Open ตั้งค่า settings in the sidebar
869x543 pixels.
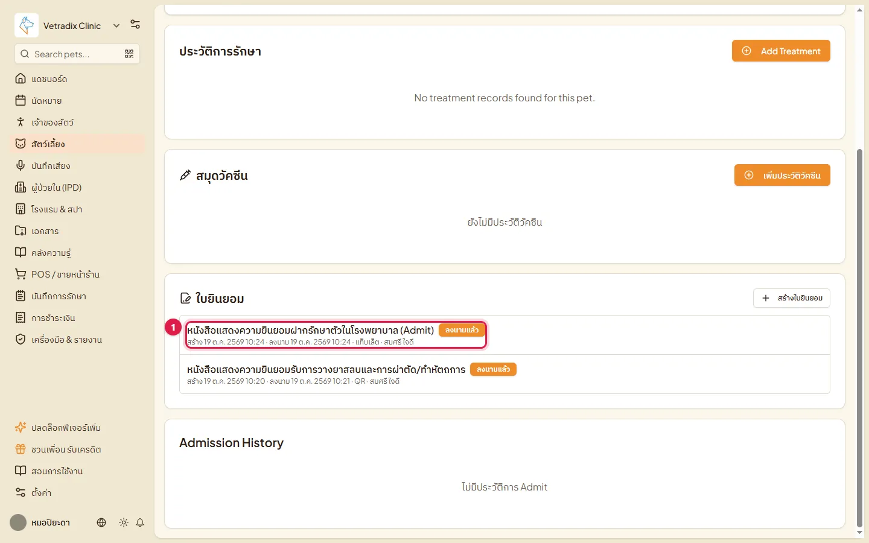coord(77,493)
